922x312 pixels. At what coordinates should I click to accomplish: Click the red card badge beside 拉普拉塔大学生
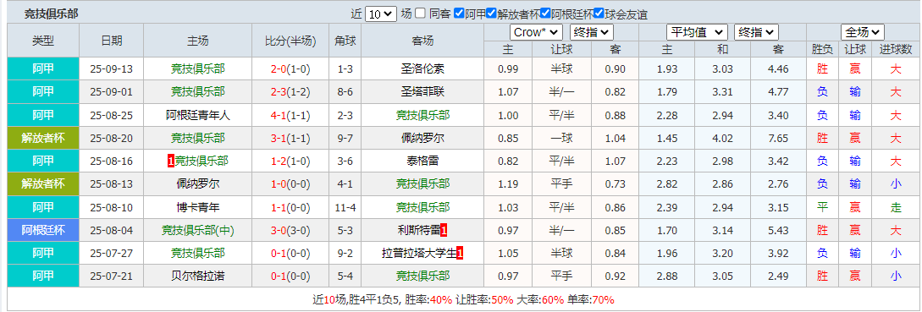pyautogui.click(x=461, y=254)
